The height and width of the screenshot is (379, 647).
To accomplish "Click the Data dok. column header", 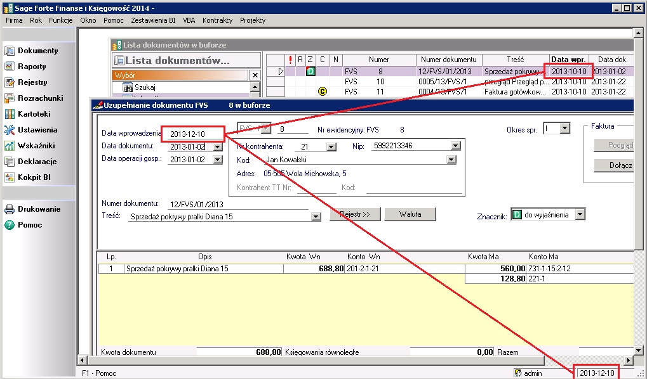I will point(612,60).
